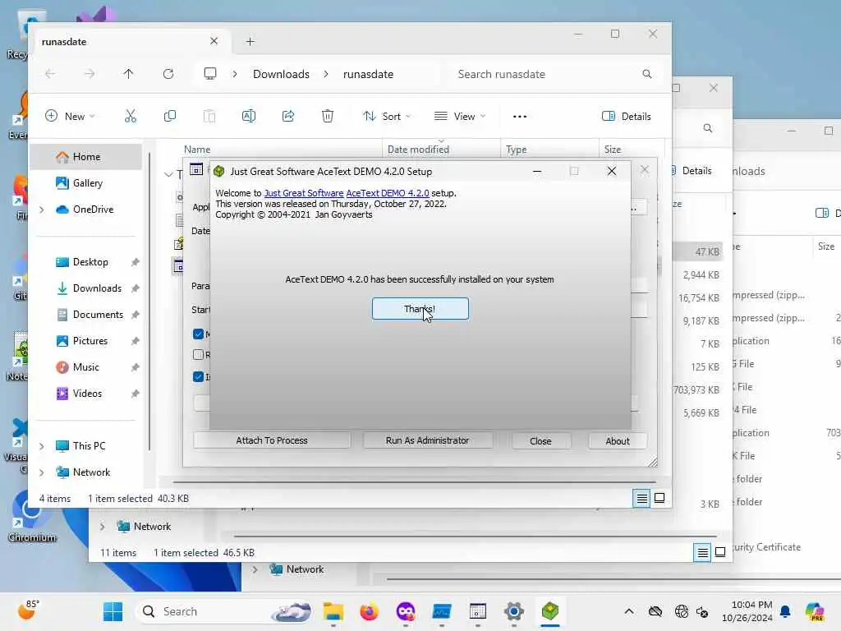
Task: Expand the OneDrive tree node
Action: 42,210
